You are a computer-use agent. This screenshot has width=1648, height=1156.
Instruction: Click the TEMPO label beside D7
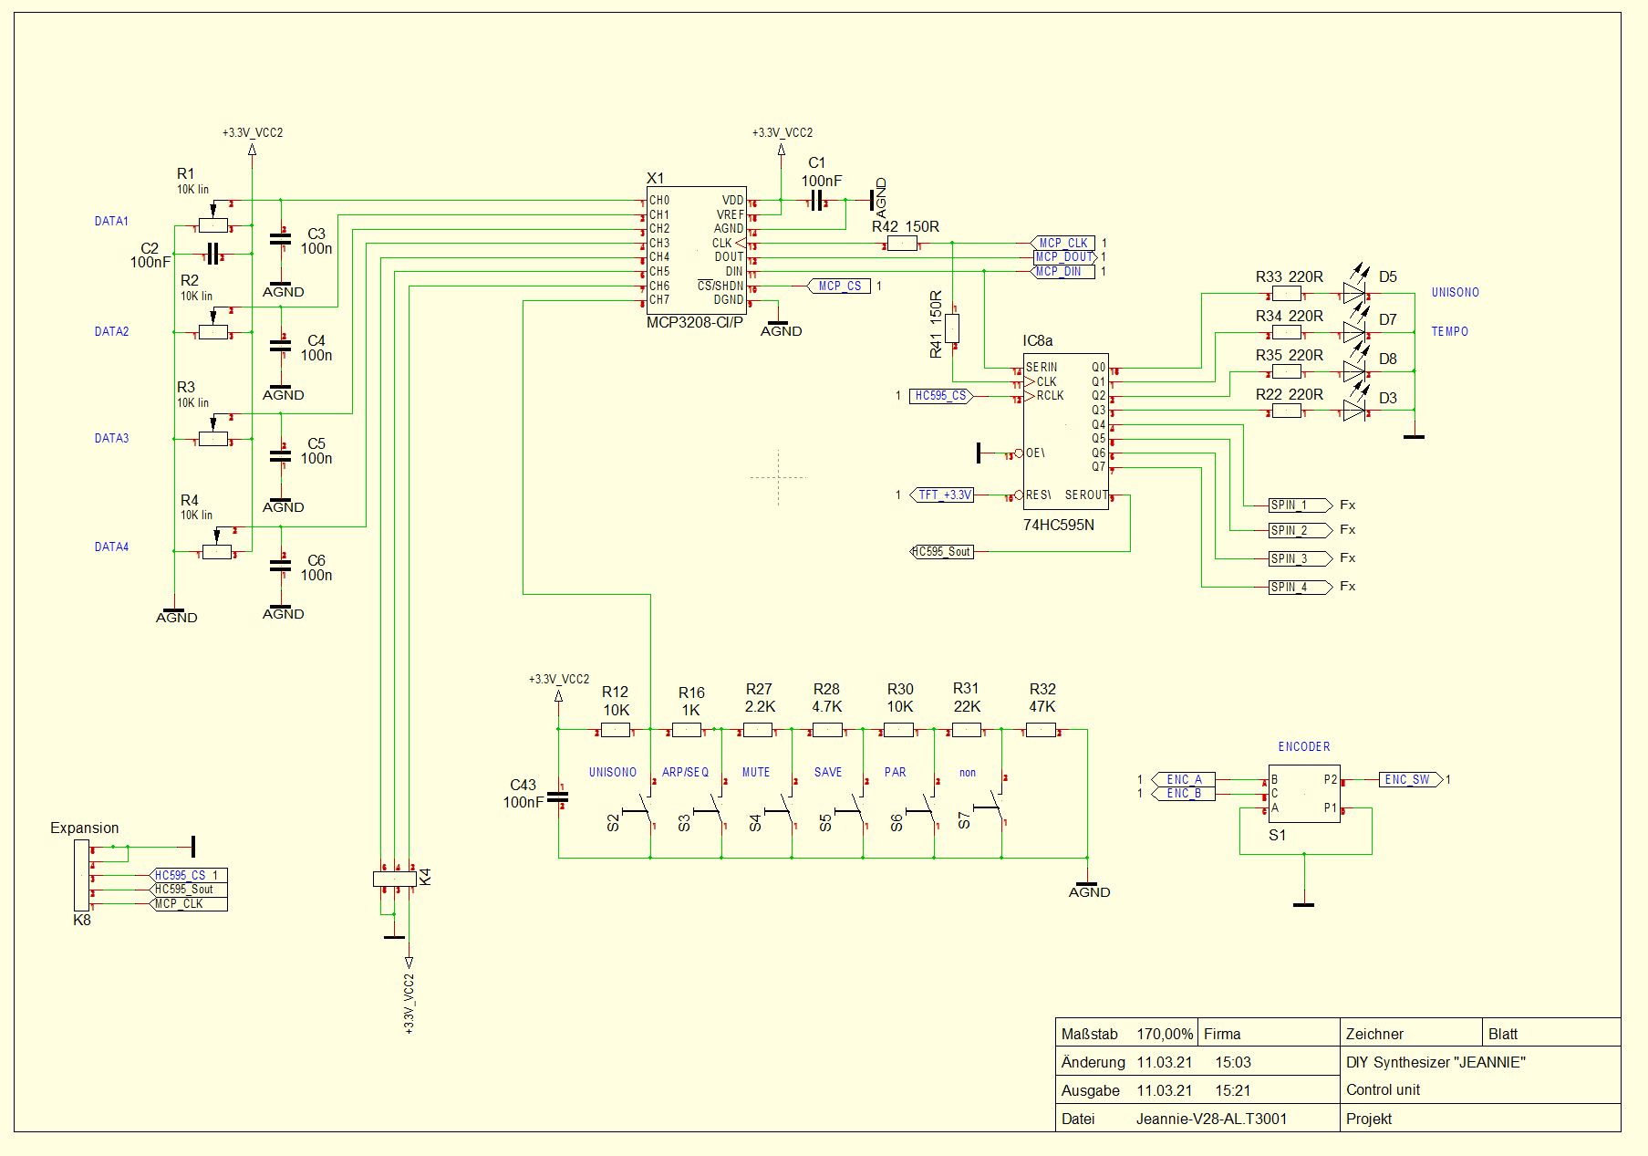1450,332
